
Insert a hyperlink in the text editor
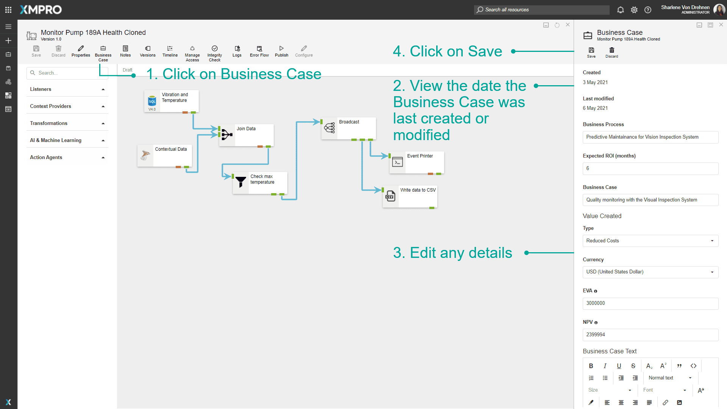[666, 402]
